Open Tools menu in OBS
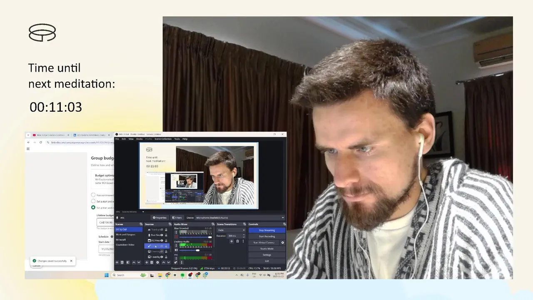 click(x=177, y=139)
